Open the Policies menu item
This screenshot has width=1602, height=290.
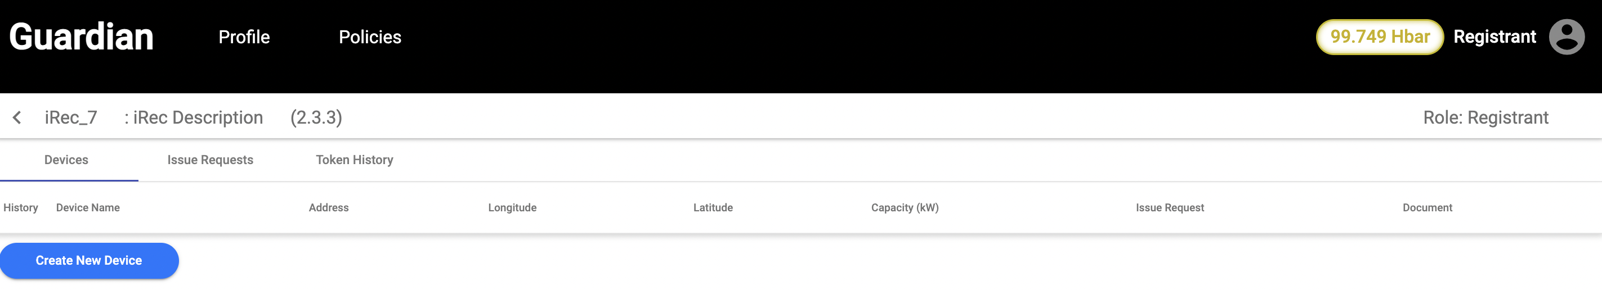(369, 37)
